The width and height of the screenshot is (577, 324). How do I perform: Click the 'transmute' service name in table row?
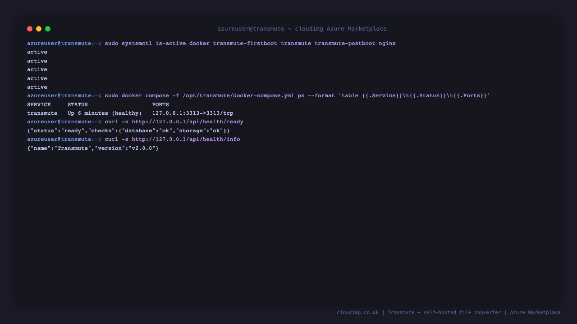tap(42, 113)
